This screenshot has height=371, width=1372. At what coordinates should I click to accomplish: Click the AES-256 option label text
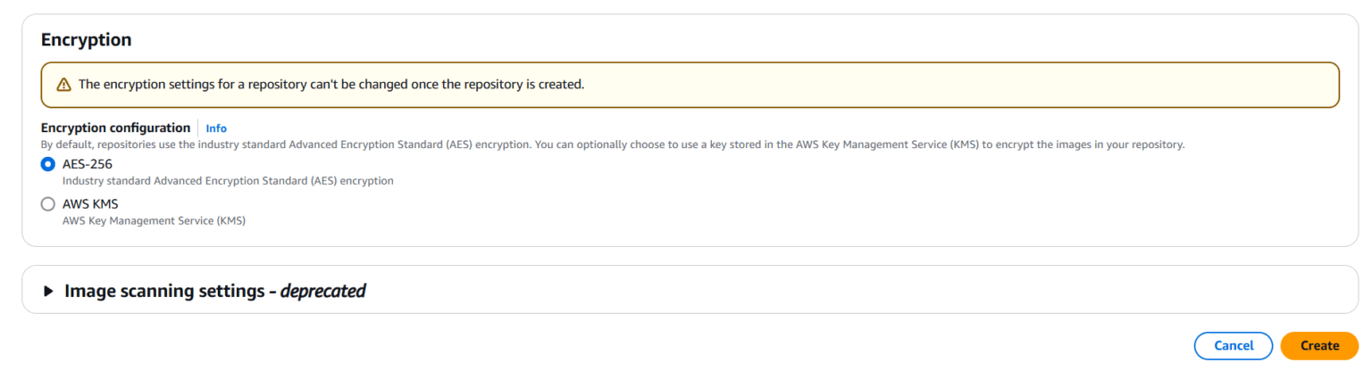(88, 165)
